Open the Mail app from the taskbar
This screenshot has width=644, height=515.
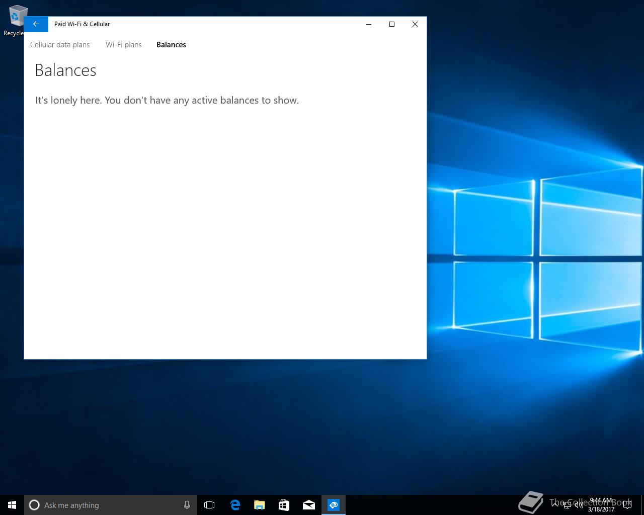click(308, 505)
